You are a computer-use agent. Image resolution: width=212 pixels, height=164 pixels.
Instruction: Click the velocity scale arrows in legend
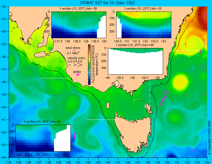[x=76, y=65]
